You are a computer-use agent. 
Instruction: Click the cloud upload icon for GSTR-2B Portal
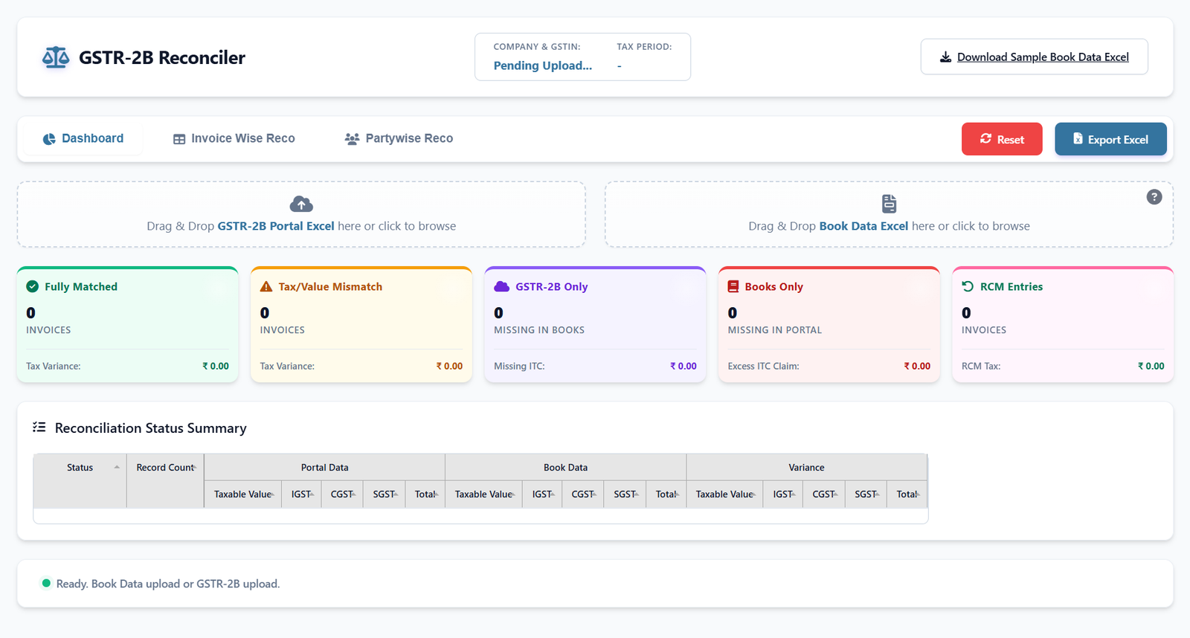click(301, 204)
